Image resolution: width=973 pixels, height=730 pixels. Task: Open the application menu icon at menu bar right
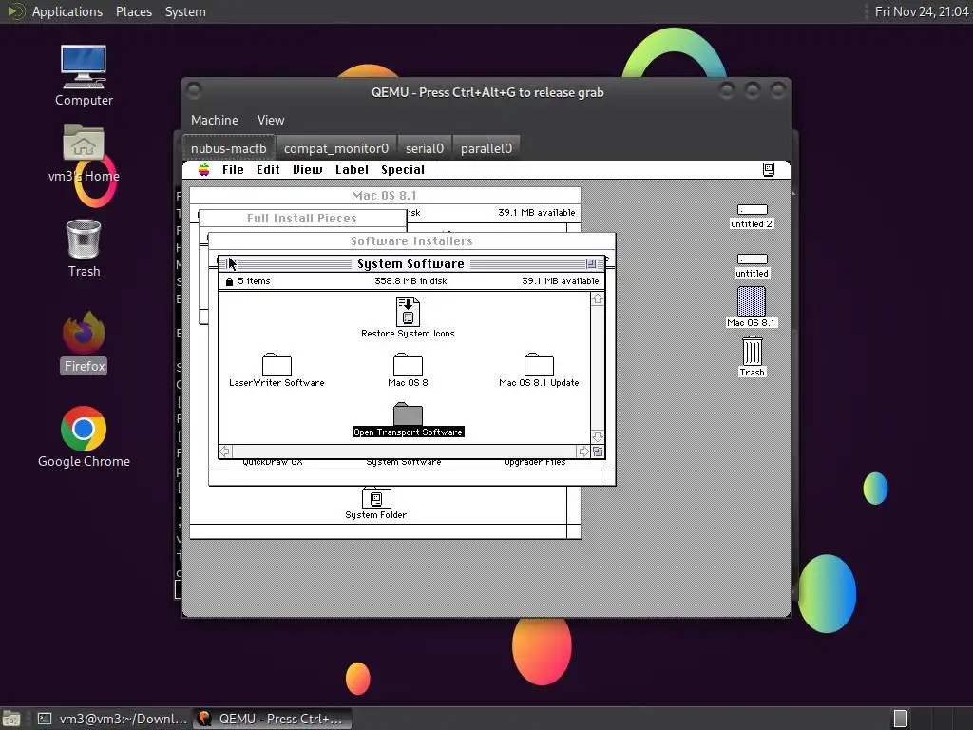point(768,169)
